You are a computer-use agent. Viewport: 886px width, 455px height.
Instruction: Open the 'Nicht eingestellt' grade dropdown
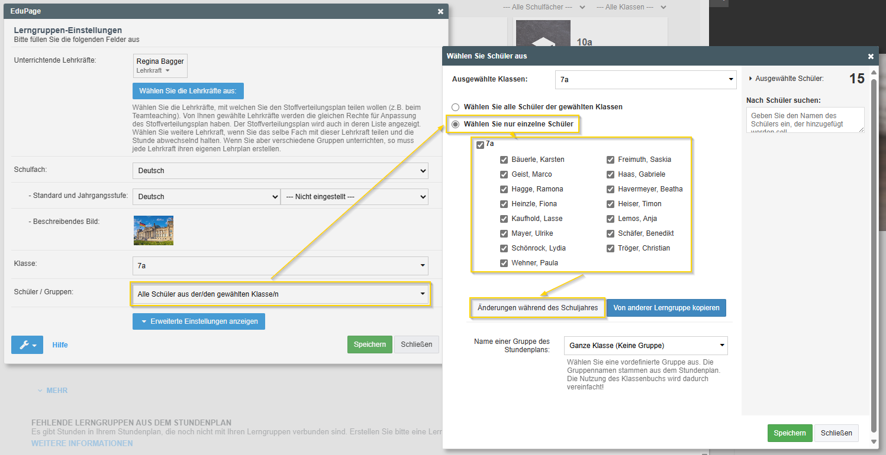pyautogui.click(x=354, y=196)
